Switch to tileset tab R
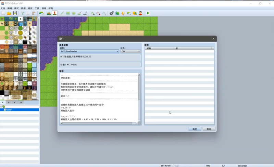Image resolution: width=274 pixels, height=167 pixels. [21, 102]
